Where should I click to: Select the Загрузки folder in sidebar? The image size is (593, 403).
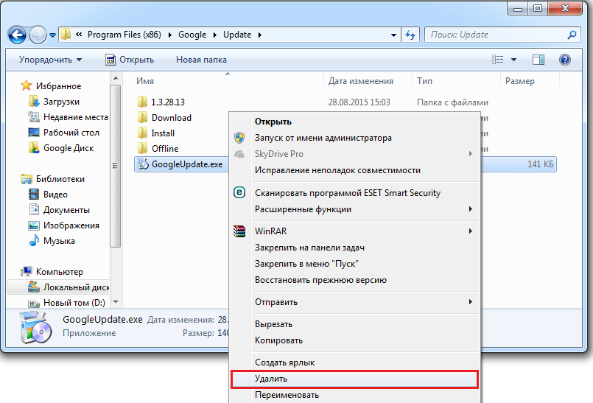(61, 102)
